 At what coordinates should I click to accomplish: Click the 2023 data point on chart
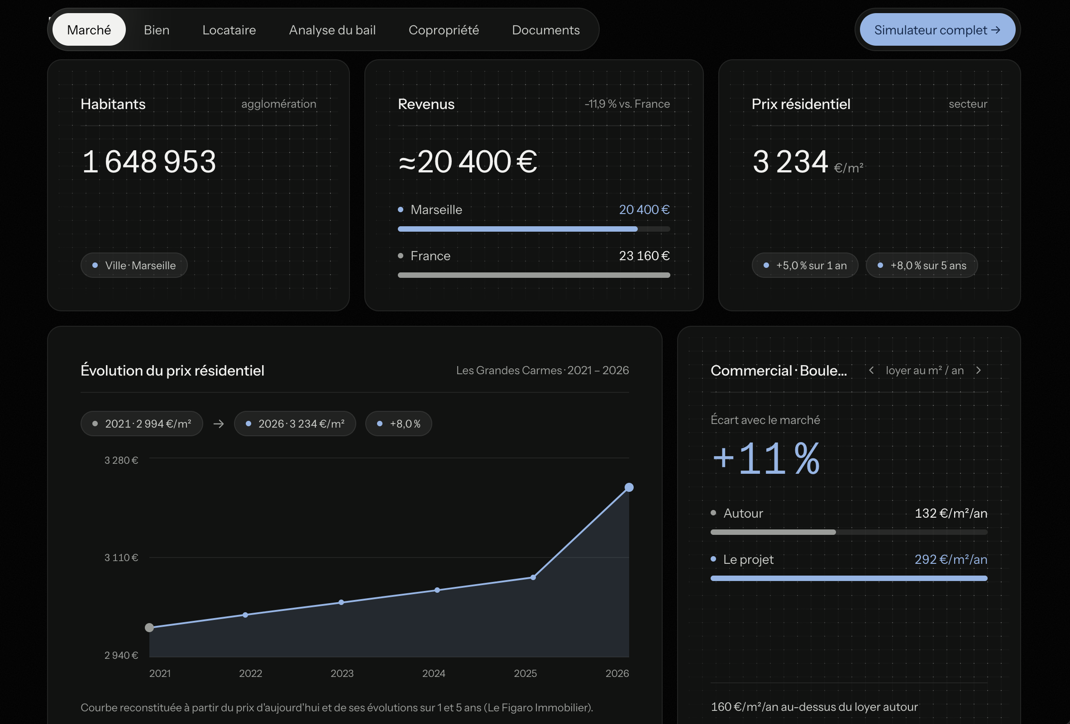(341, 602)
